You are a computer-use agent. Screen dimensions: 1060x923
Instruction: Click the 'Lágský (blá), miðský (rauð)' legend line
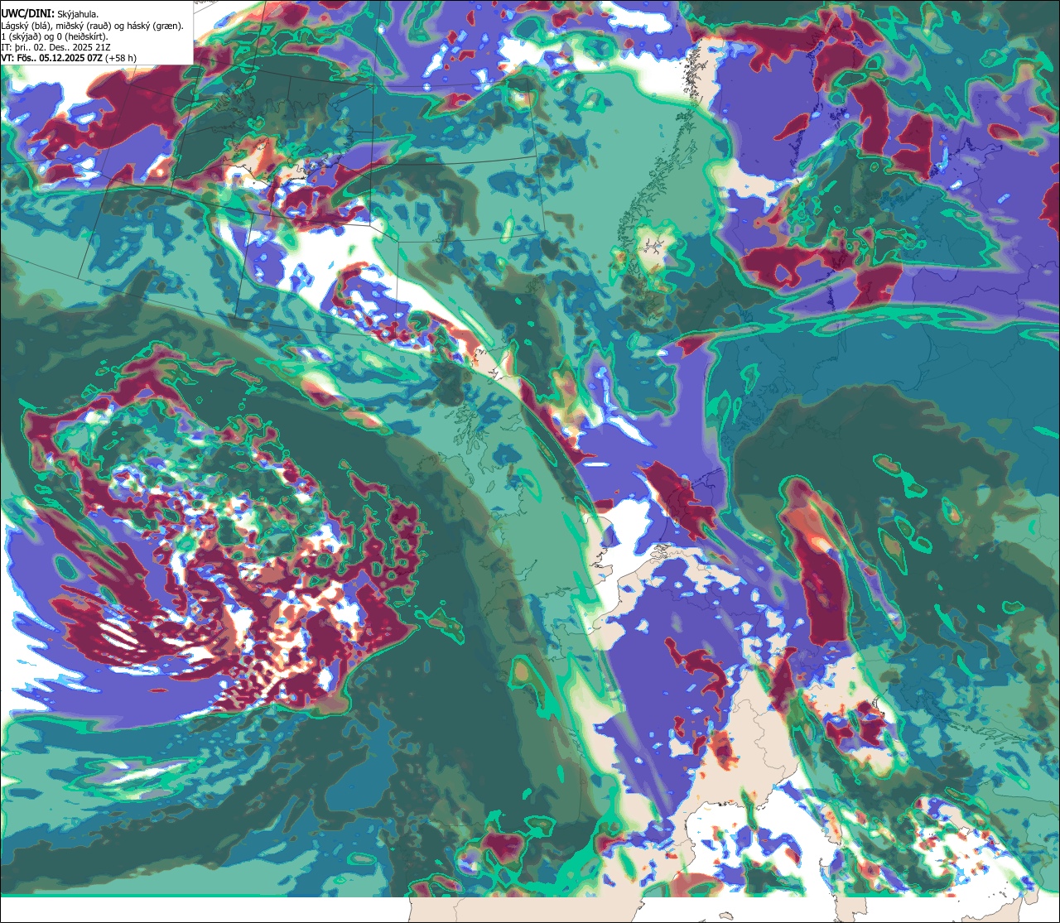coord(93,26)
